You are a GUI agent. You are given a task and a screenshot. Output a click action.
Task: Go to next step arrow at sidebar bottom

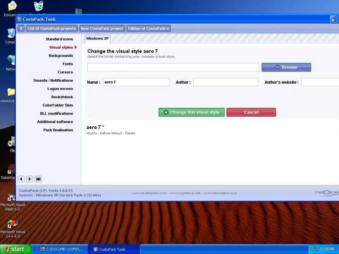(x=29, y=179)
